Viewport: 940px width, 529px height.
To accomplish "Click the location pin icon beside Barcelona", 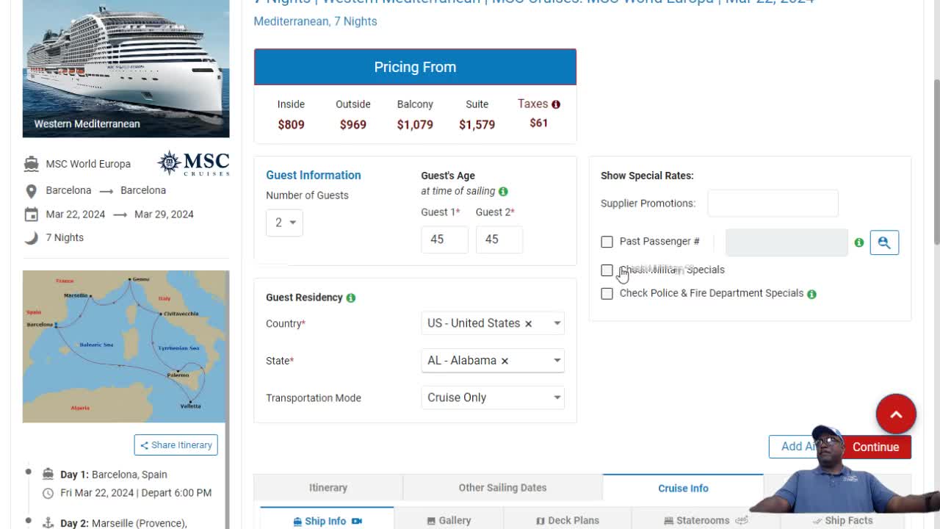I will tap(31, 191).
